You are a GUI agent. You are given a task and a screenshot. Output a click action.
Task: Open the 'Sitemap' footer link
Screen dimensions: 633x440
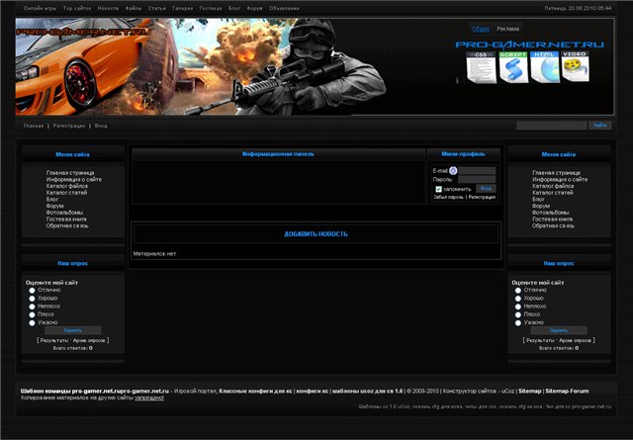[x=530, y=392]
